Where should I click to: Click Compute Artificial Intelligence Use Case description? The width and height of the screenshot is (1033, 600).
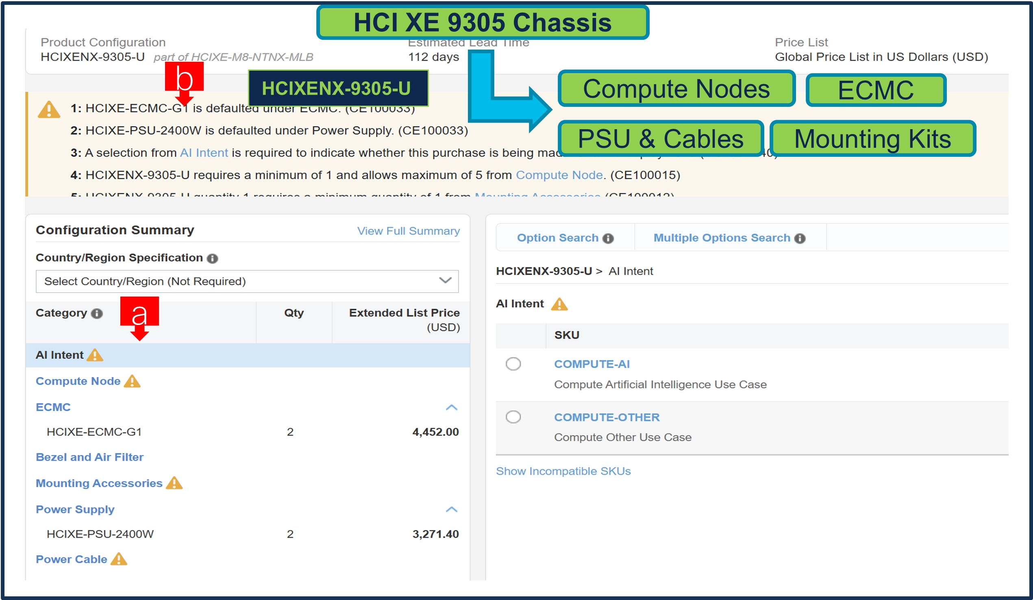tap(660, 385)
